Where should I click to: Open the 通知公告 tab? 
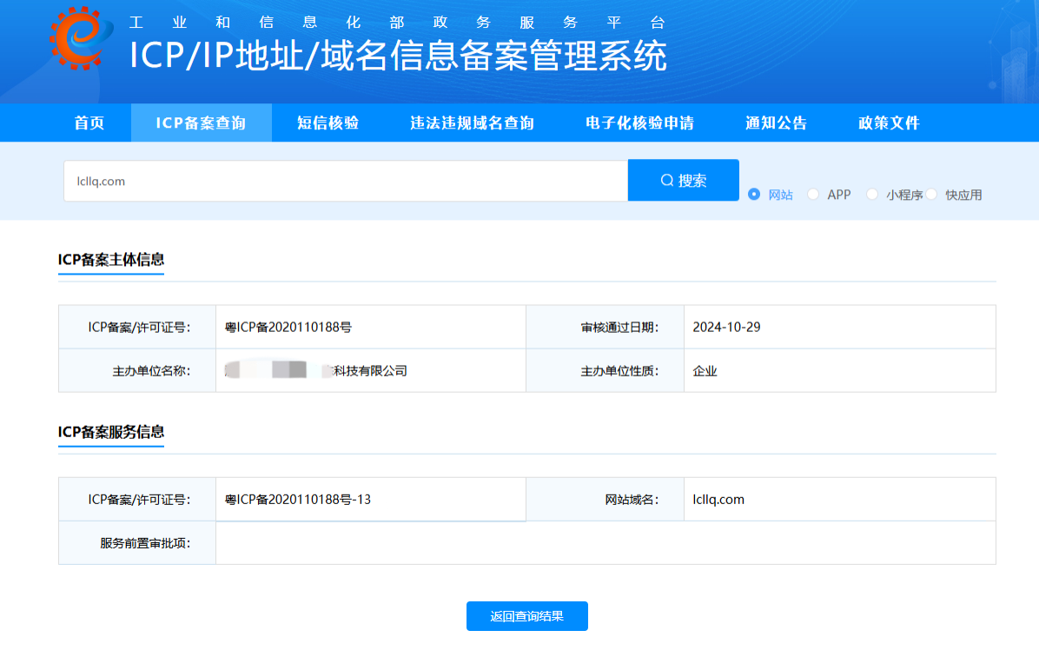click(x=776, y=123)
